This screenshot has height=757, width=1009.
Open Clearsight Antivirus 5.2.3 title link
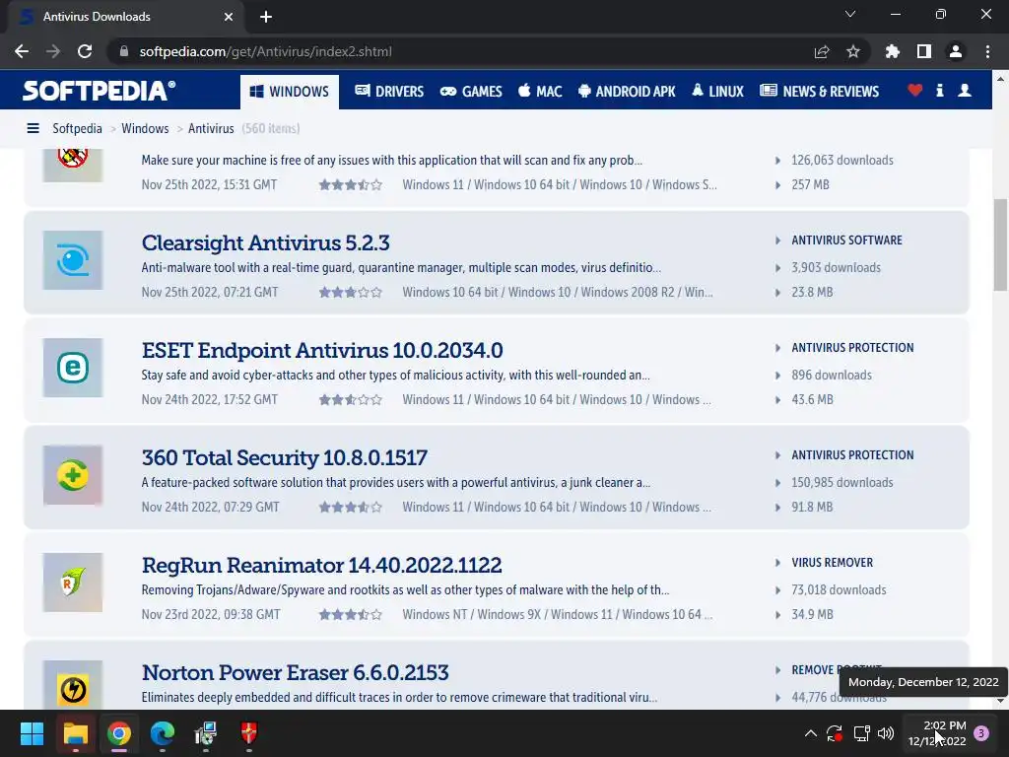point(266,243)
